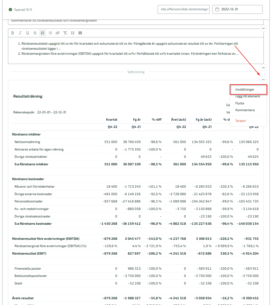Click the Sparad 15:11 status text
272x305 pixels.
tap(23, 10)
